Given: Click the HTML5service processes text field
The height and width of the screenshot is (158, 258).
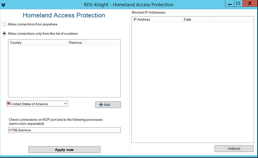Looking at the screenshot, I should [64, 130].
